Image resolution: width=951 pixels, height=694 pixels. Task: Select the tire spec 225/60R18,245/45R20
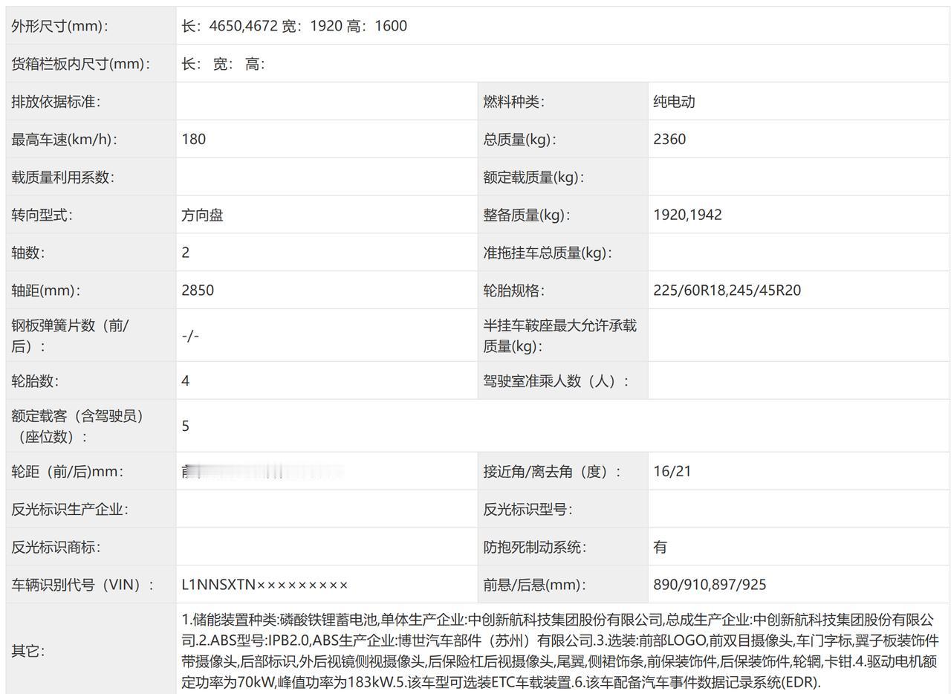coord(727,291)
